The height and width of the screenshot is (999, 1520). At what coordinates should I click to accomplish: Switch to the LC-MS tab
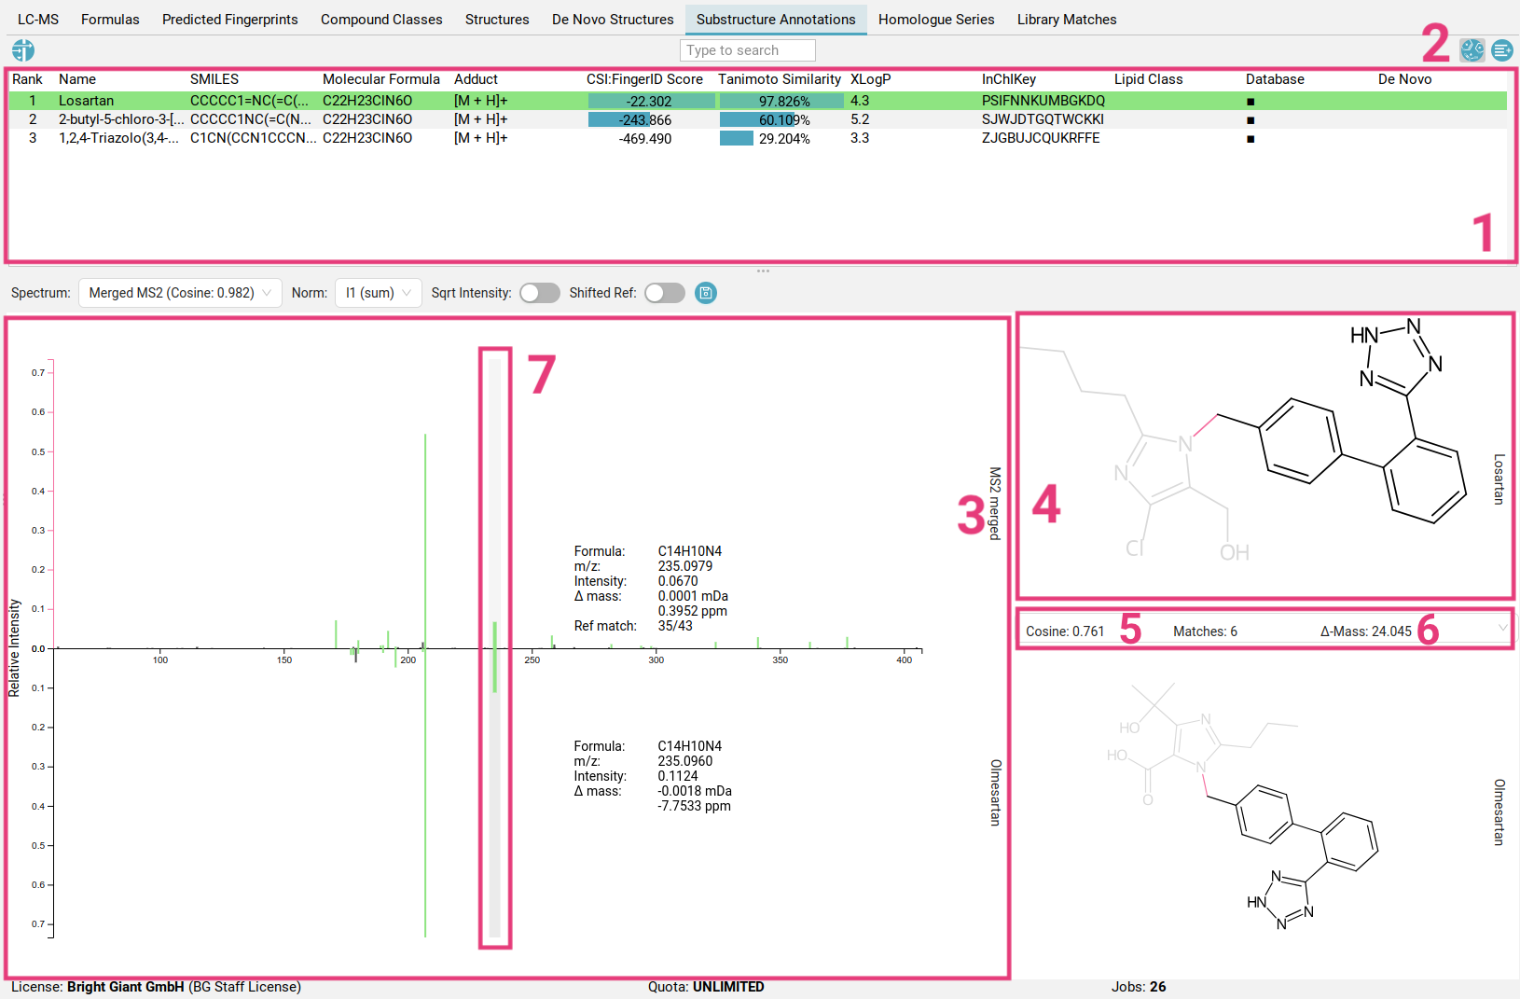click(x=38, y=20)
